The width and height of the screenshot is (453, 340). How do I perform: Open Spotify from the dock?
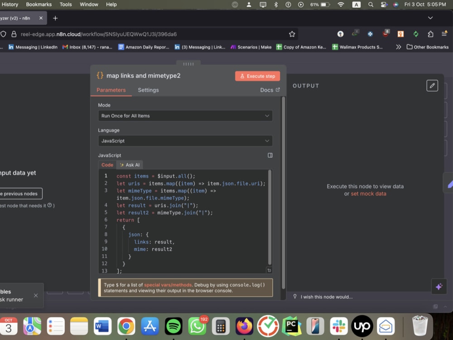[x=173, y=326]
